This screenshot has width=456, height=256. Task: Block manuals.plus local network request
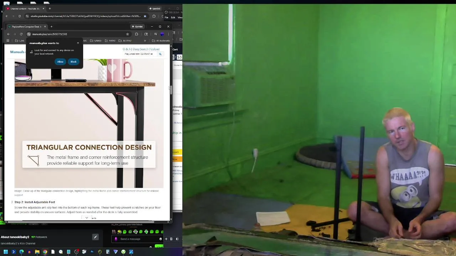(x=73, y=62)
